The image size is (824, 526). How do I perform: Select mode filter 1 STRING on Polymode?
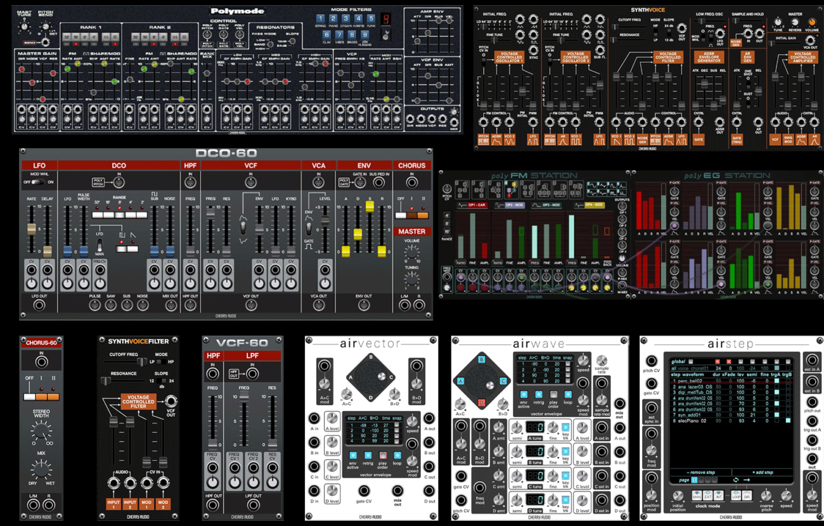pyautogui.click(x=320, y=20)
